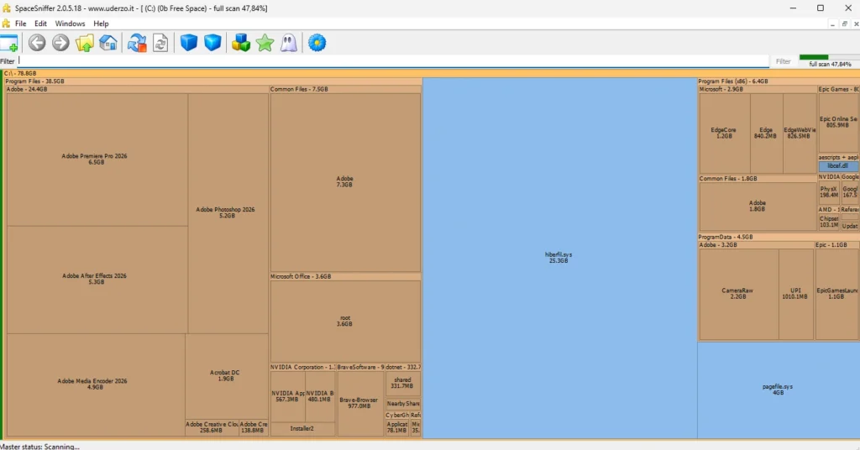Screen dimensions: 860x450
Task: Click the Home house icon
Action: click(108, 43)
